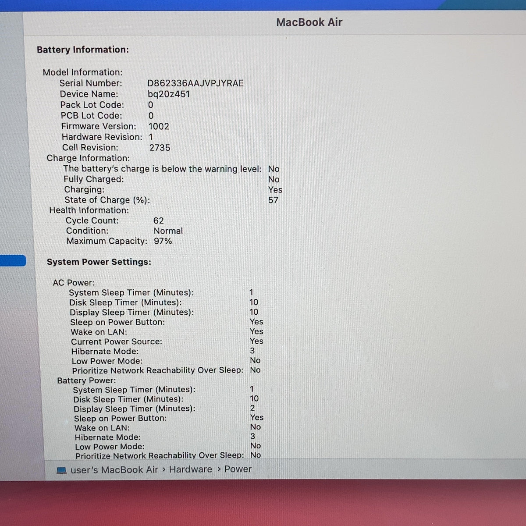Select "user's MacBook Air" in the path bar

tap(114, 470)
